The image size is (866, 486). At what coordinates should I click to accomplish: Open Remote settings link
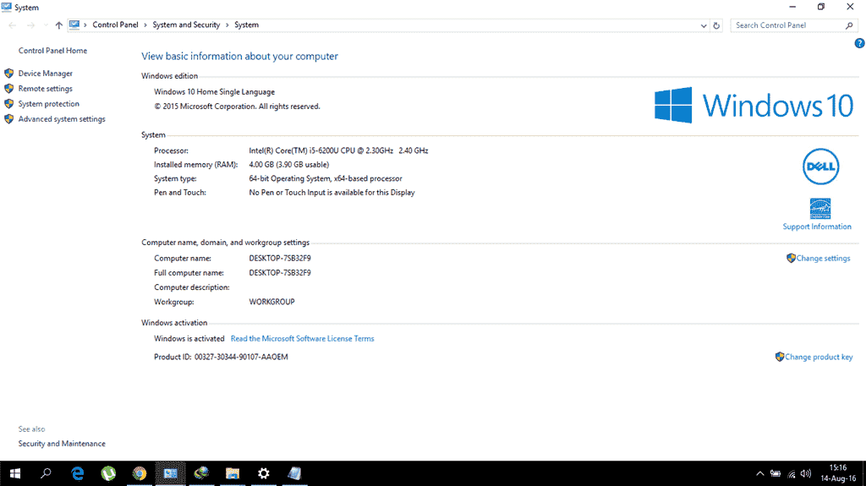click(x=46, y=89)
